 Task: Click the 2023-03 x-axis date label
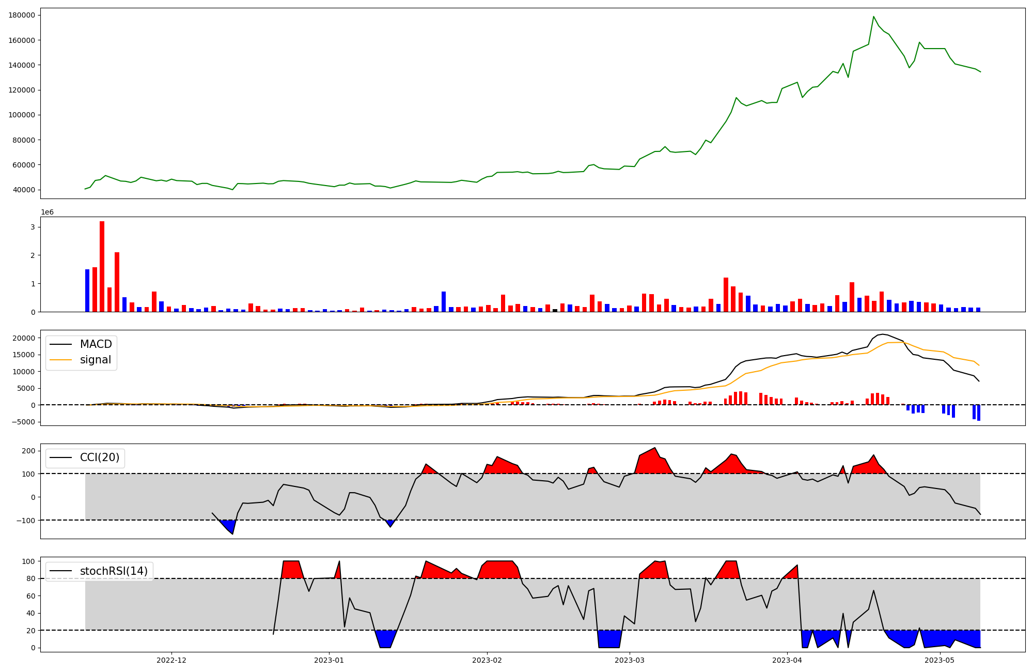[x=630, y=660]
